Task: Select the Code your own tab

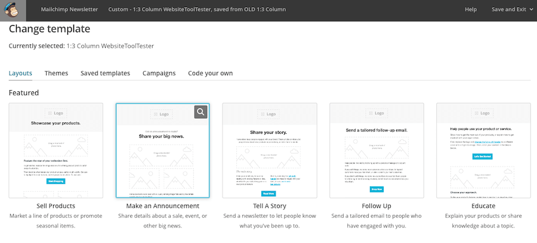Action: pos(210,73)
